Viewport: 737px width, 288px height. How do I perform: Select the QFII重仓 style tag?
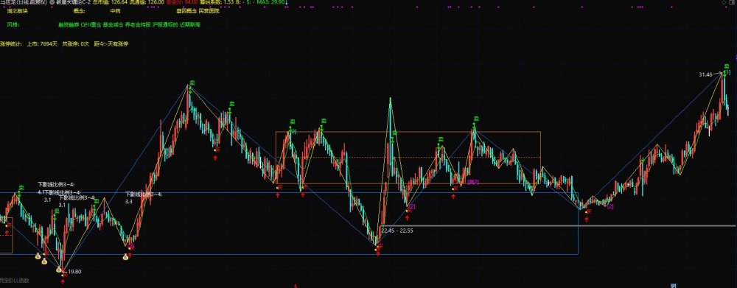91,24
